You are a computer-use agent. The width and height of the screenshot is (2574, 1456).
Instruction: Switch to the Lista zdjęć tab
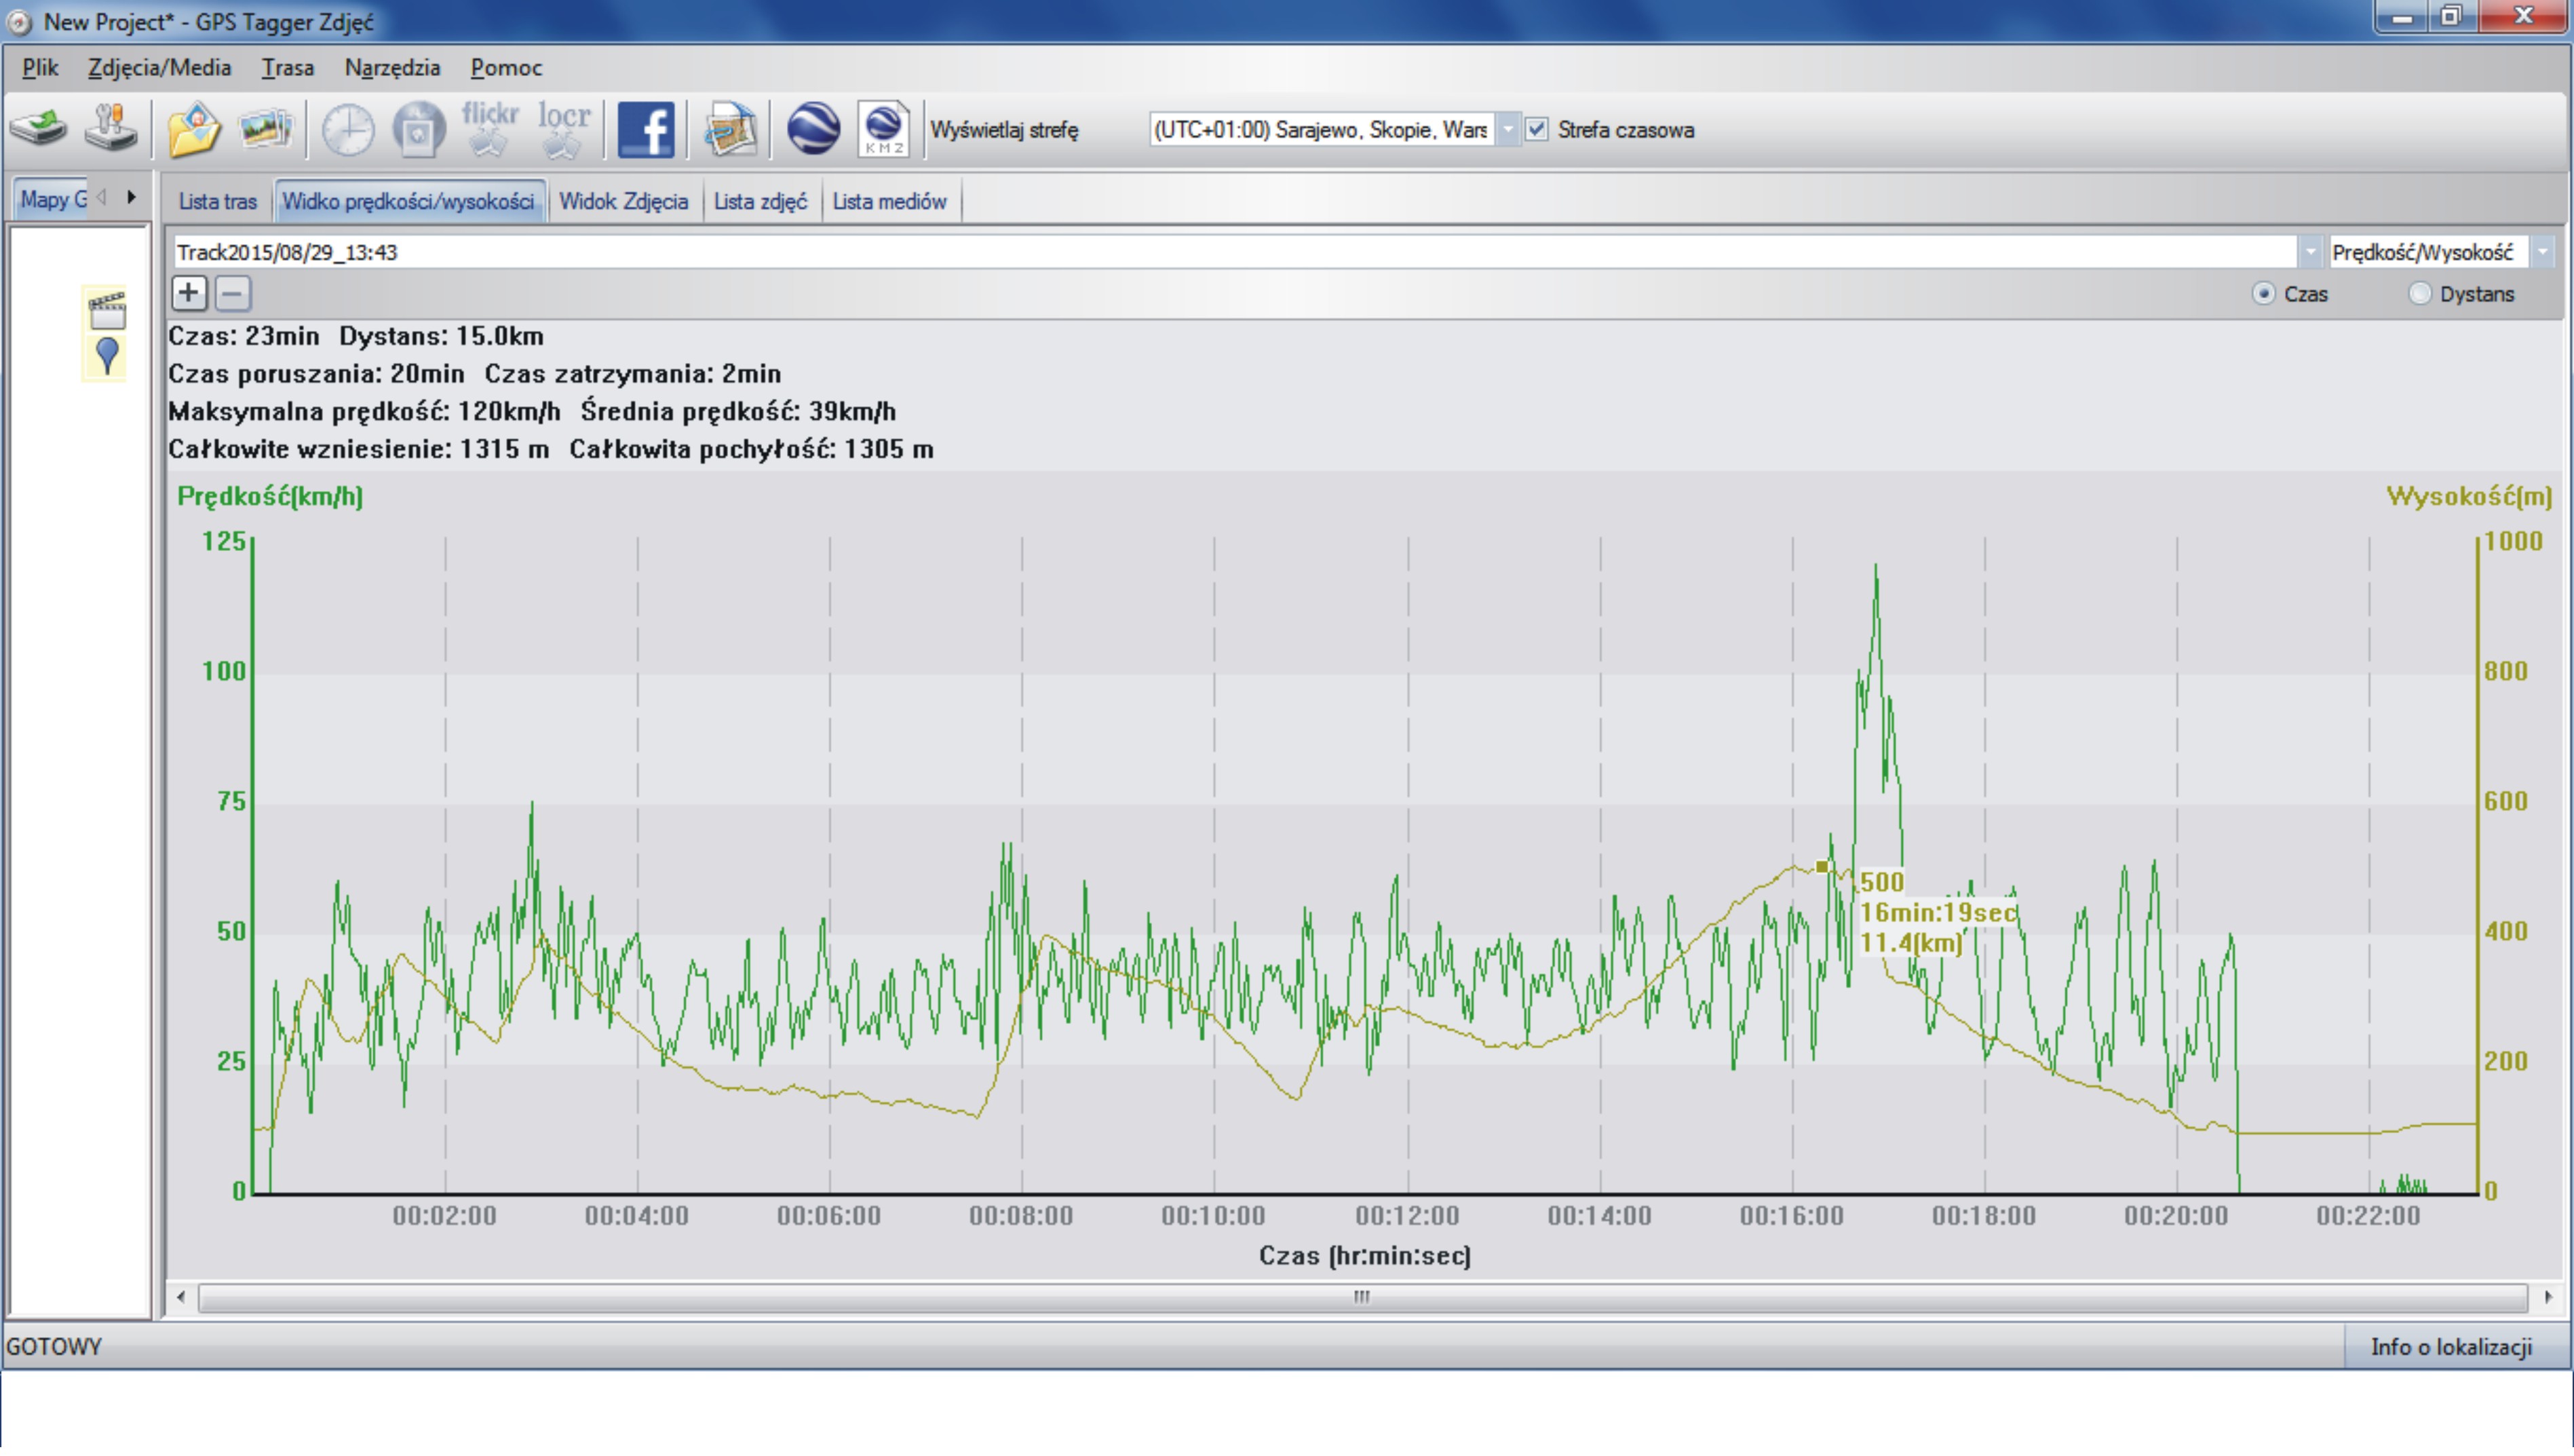pyautogui.click(x=760, y=202)
